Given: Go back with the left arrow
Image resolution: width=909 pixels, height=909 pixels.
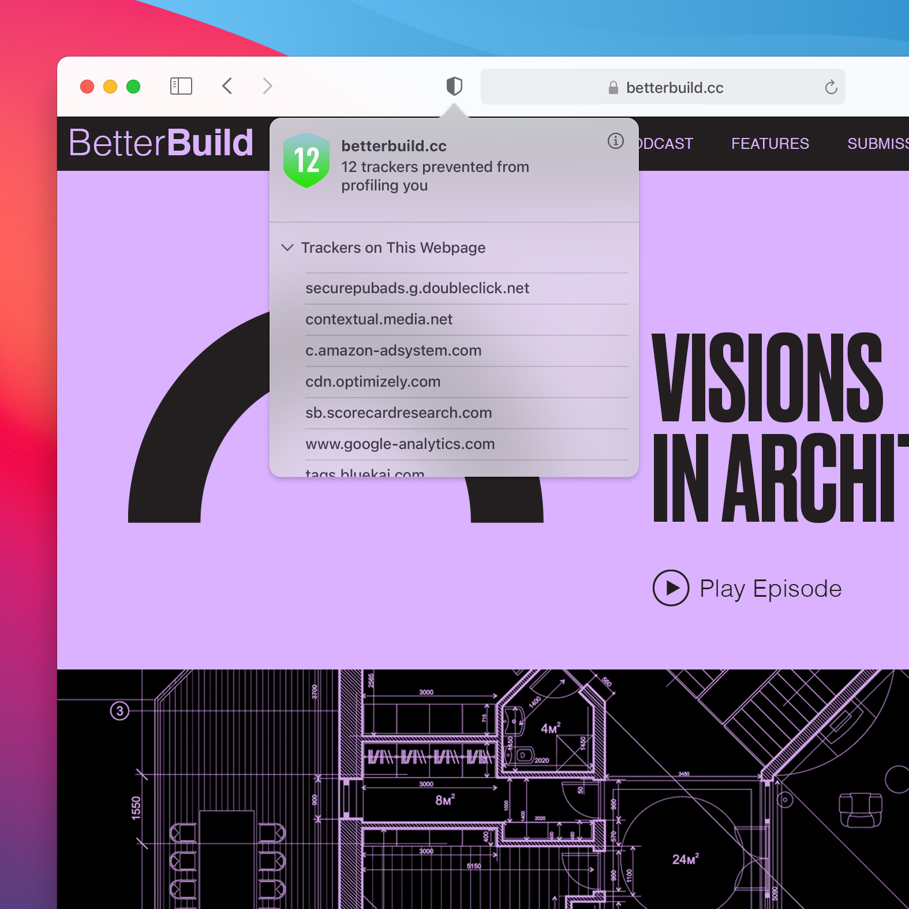Looking at the screenshot, I should pos(227,86).
